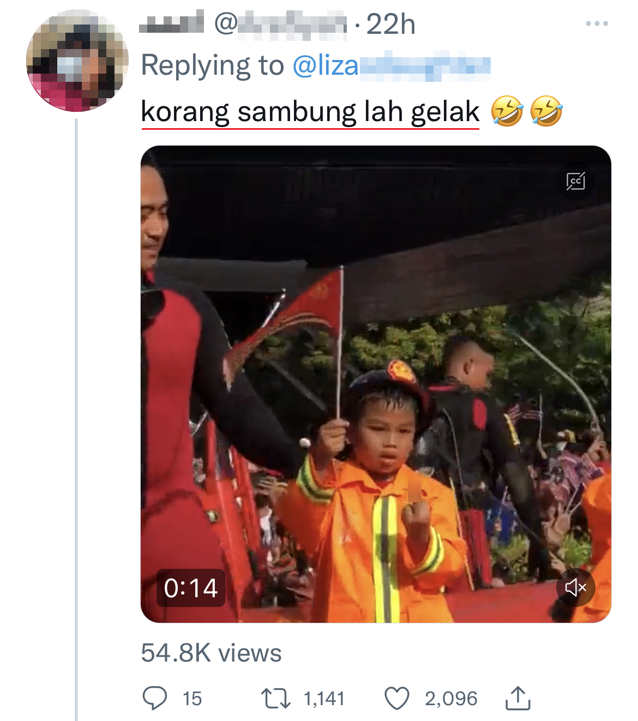Click the blurred display name
Viewport: 638px width, 721px height.
click(x=171, y=23)
